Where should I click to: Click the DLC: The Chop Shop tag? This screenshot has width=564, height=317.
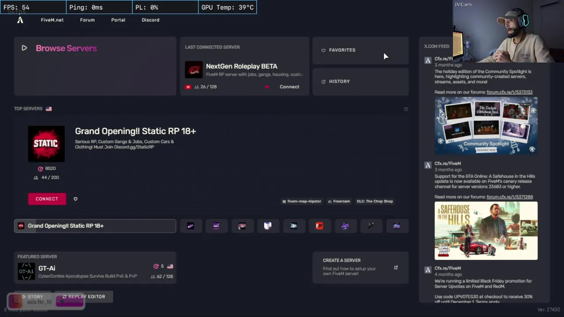tap(375, 201)
